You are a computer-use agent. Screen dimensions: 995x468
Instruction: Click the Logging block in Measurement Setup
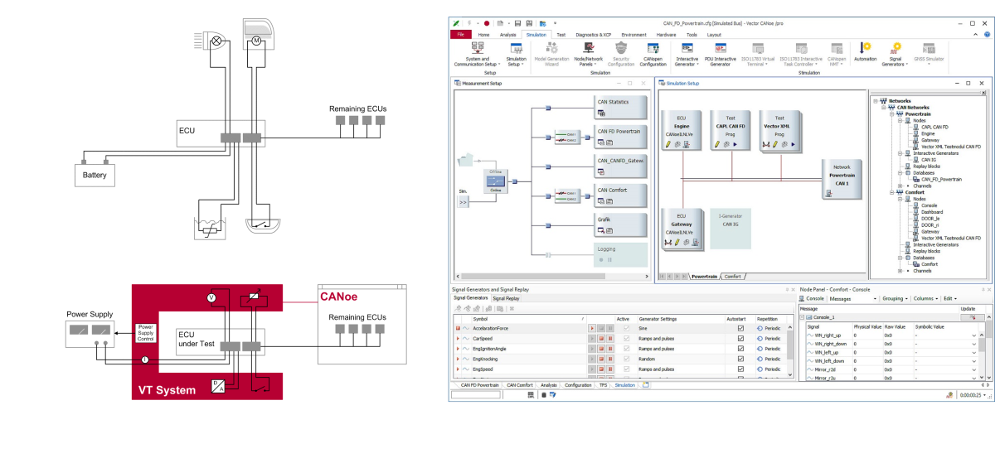621,254
